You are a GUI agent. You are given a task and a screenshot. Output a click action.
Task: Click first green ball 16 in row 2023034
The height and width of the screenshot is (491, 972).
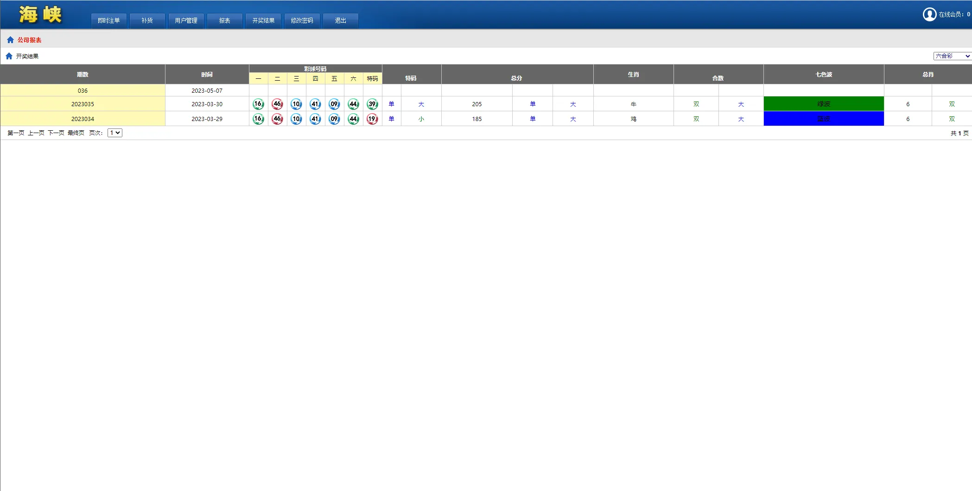258,119
